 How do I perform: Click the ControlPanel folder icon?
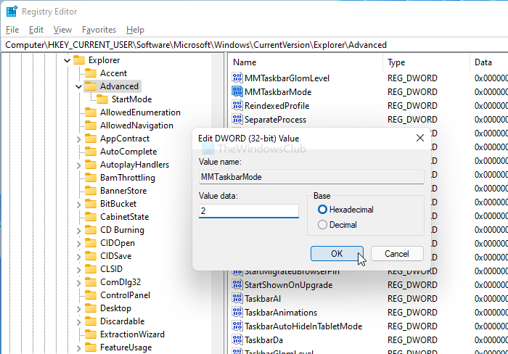tap(91, 295)
